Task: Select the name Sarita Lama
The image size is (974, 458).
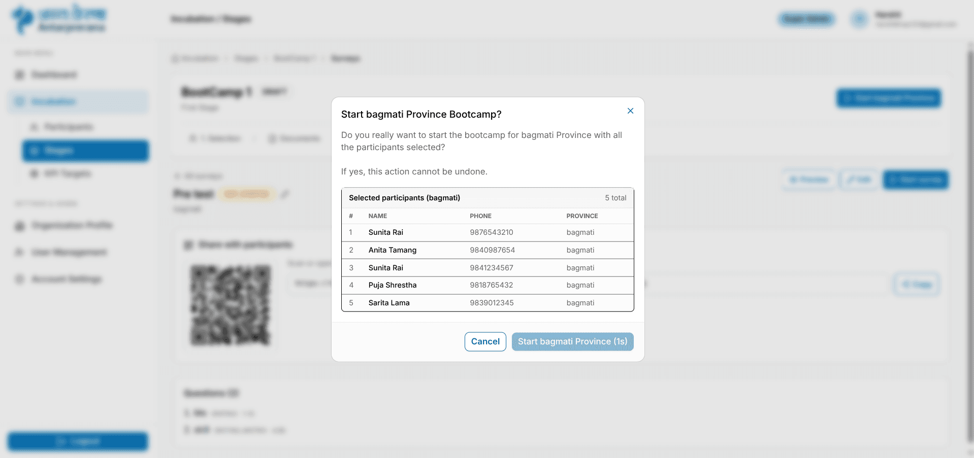Action: pyautogui.click(x=389, y=303)
